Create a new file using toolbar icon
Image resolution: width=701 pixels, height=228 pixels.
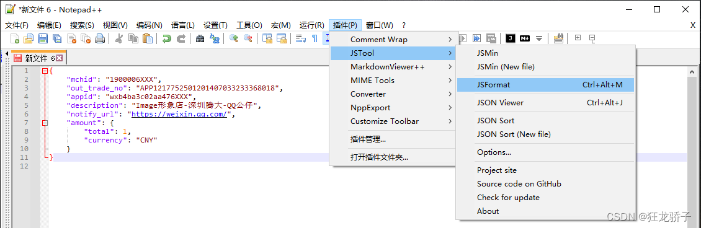[14, 39]
